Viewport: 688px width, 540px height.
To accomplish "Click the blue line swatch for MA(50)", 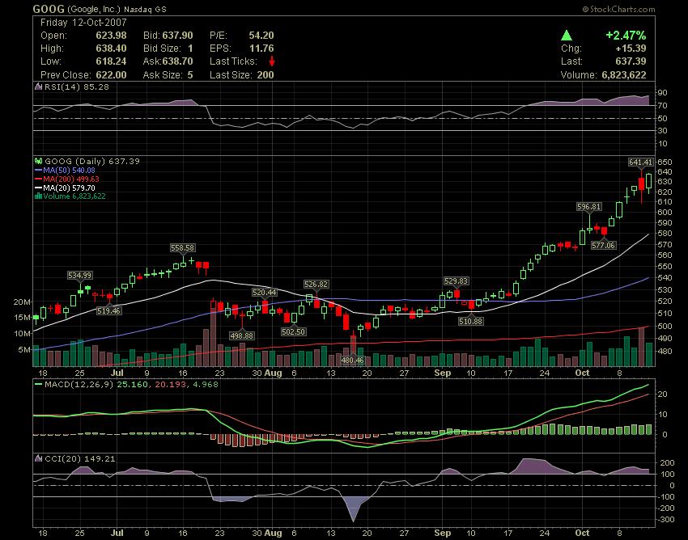I will coord(38,170).
